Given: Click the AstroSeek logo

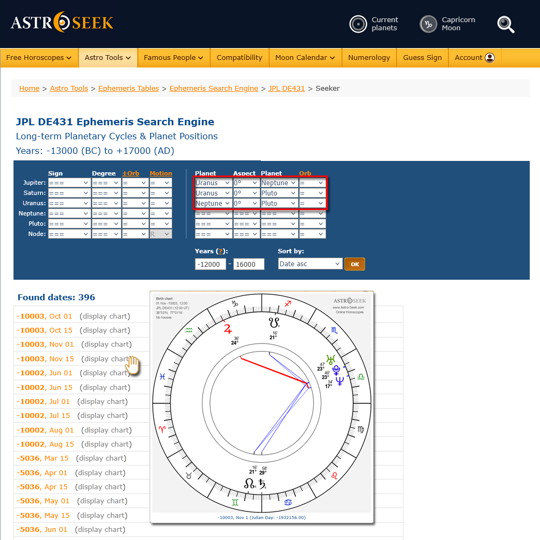Looking at the screenshot, I should click(62, 23).
